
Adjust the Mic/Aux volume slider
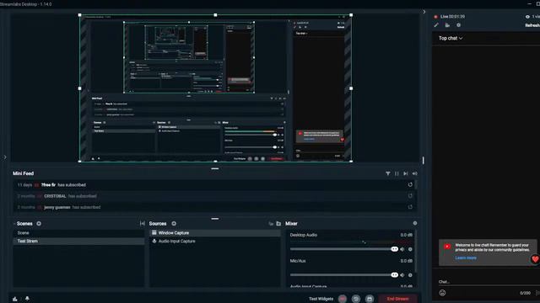344,275
